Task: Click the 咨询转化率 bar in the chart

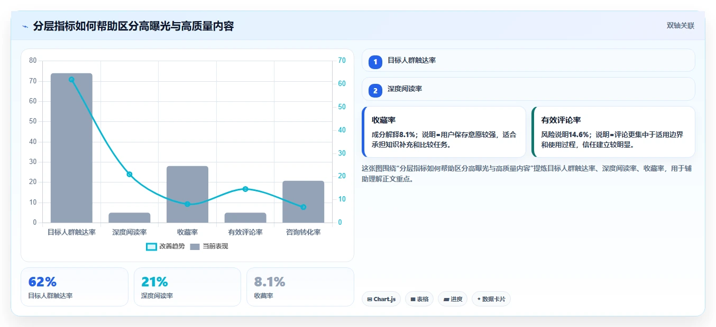Action: (x=303, y=201)
